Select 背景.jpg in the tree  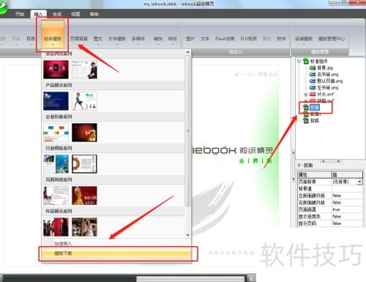[x=325, y=67]
